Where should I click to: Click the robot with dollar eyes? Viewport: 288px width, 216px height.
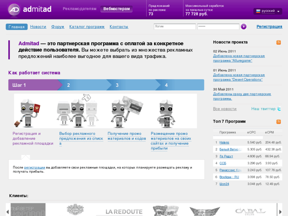(x=166, y=114)
